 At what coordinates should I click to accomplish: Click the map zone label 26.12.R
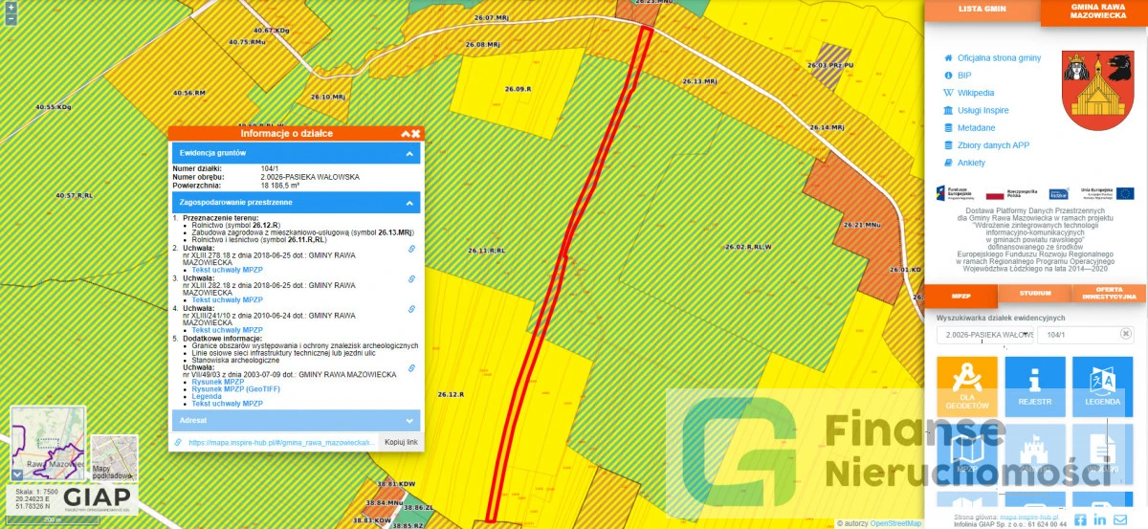451,394
